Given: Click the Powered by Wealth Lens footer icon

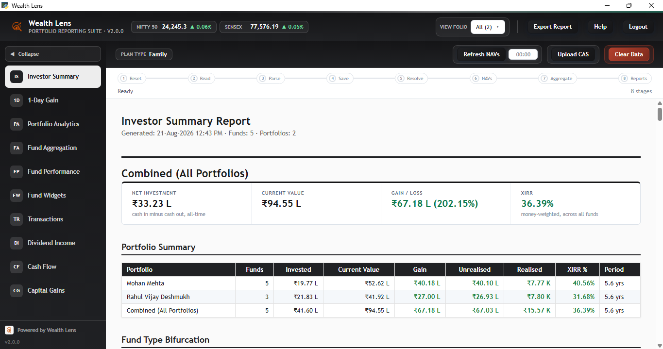Looking at the screenshot, I should click(x=9, y=330).
